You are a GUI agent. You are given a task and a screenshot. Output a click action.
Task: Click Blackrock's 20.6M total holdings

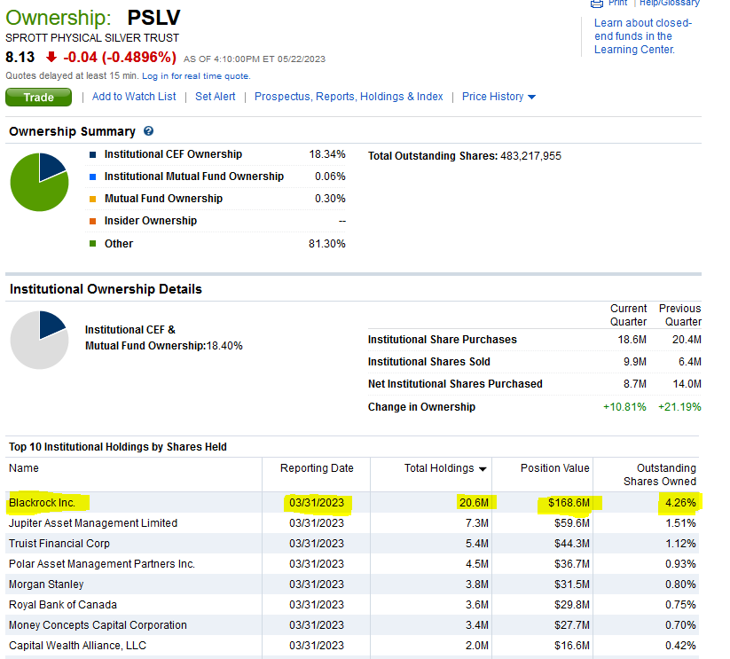474,503
